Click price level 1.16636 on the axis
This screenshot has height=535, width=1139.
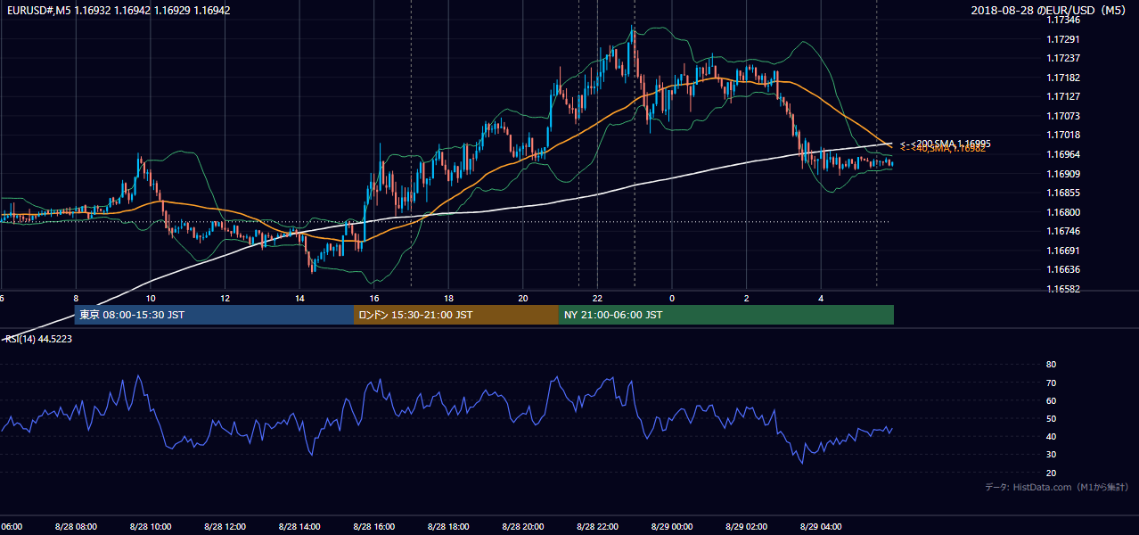(1062, 269)
